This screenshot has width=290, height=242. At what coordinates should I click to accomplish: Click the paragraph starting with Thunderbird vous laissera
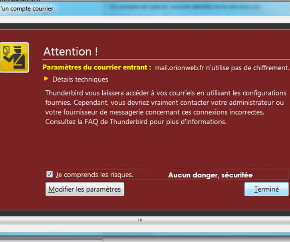click(166, 107)
